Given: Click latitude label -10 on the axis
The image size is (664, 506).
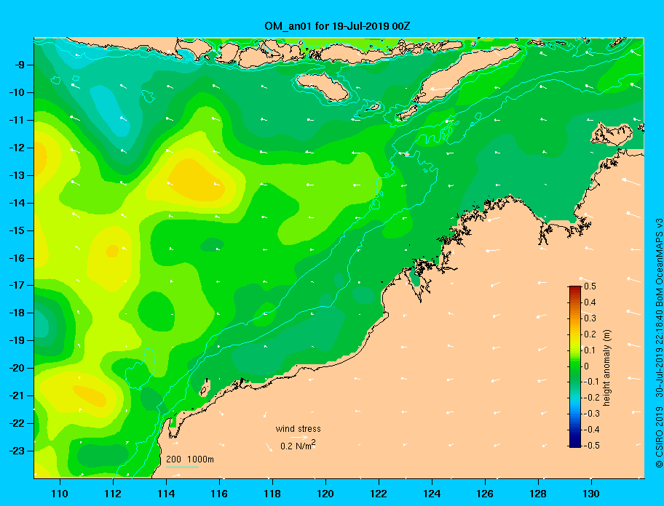Looking at the screenshot, I should pyautogui.click(x=17, y=92).
